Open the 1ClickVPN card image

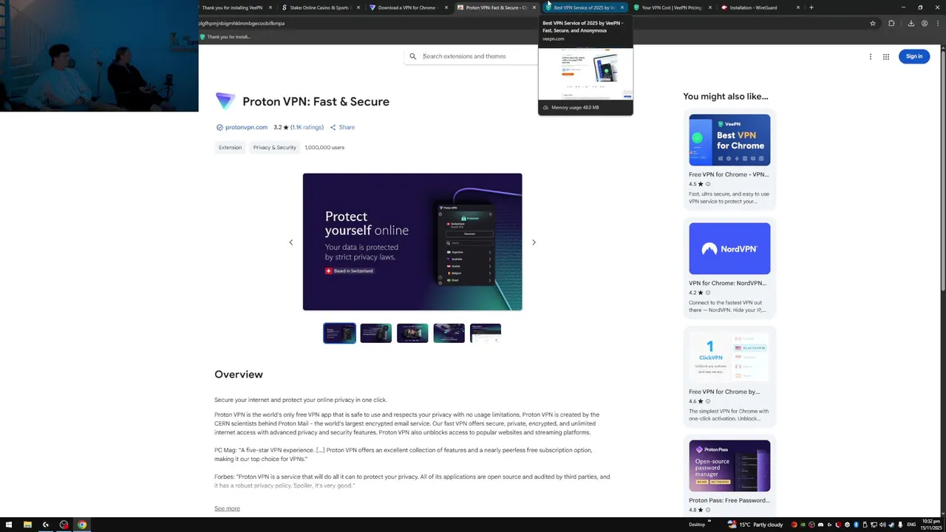[729, 357]
